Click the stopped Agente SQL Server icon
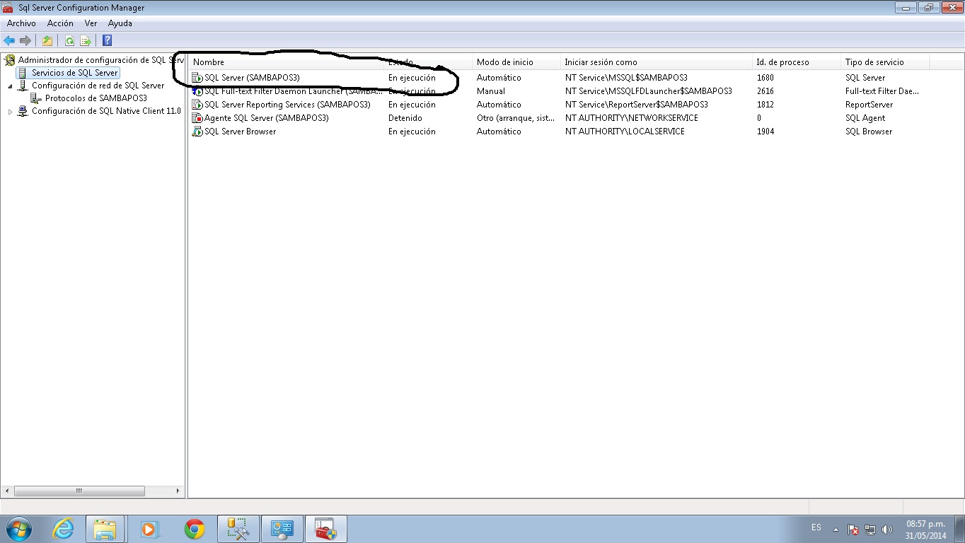 tap(197, 118)
